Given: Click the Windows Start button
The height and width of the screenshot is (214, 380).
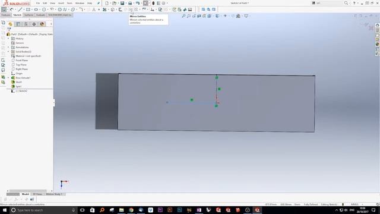Looking at the screenshot, I should tap(5, 210).
